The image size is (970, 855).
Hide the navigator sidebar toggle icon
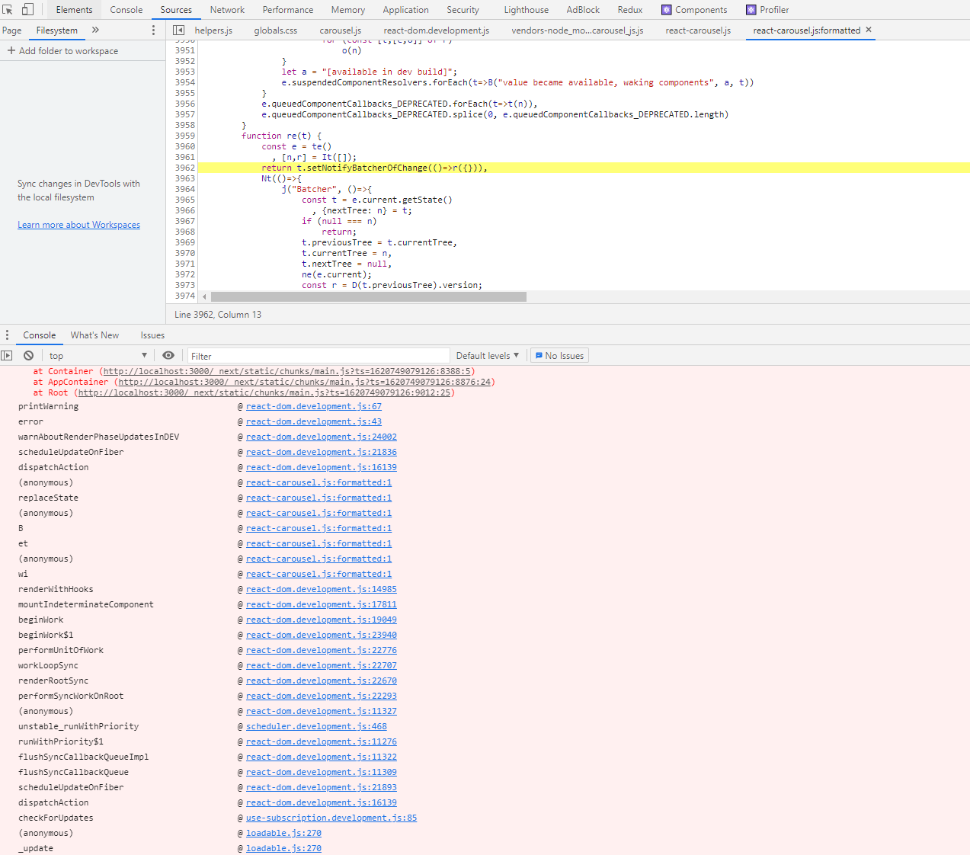click(178, 30)
